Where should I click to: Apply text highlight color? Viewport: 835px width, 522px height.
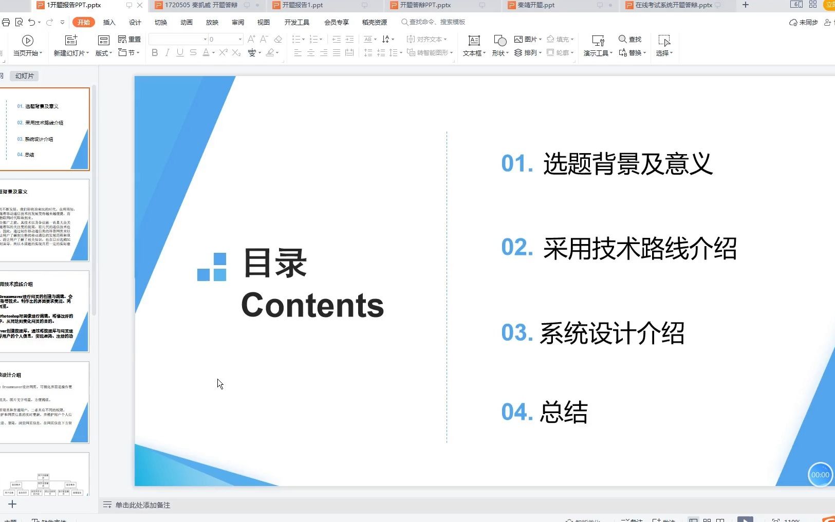tap(270, 52)
